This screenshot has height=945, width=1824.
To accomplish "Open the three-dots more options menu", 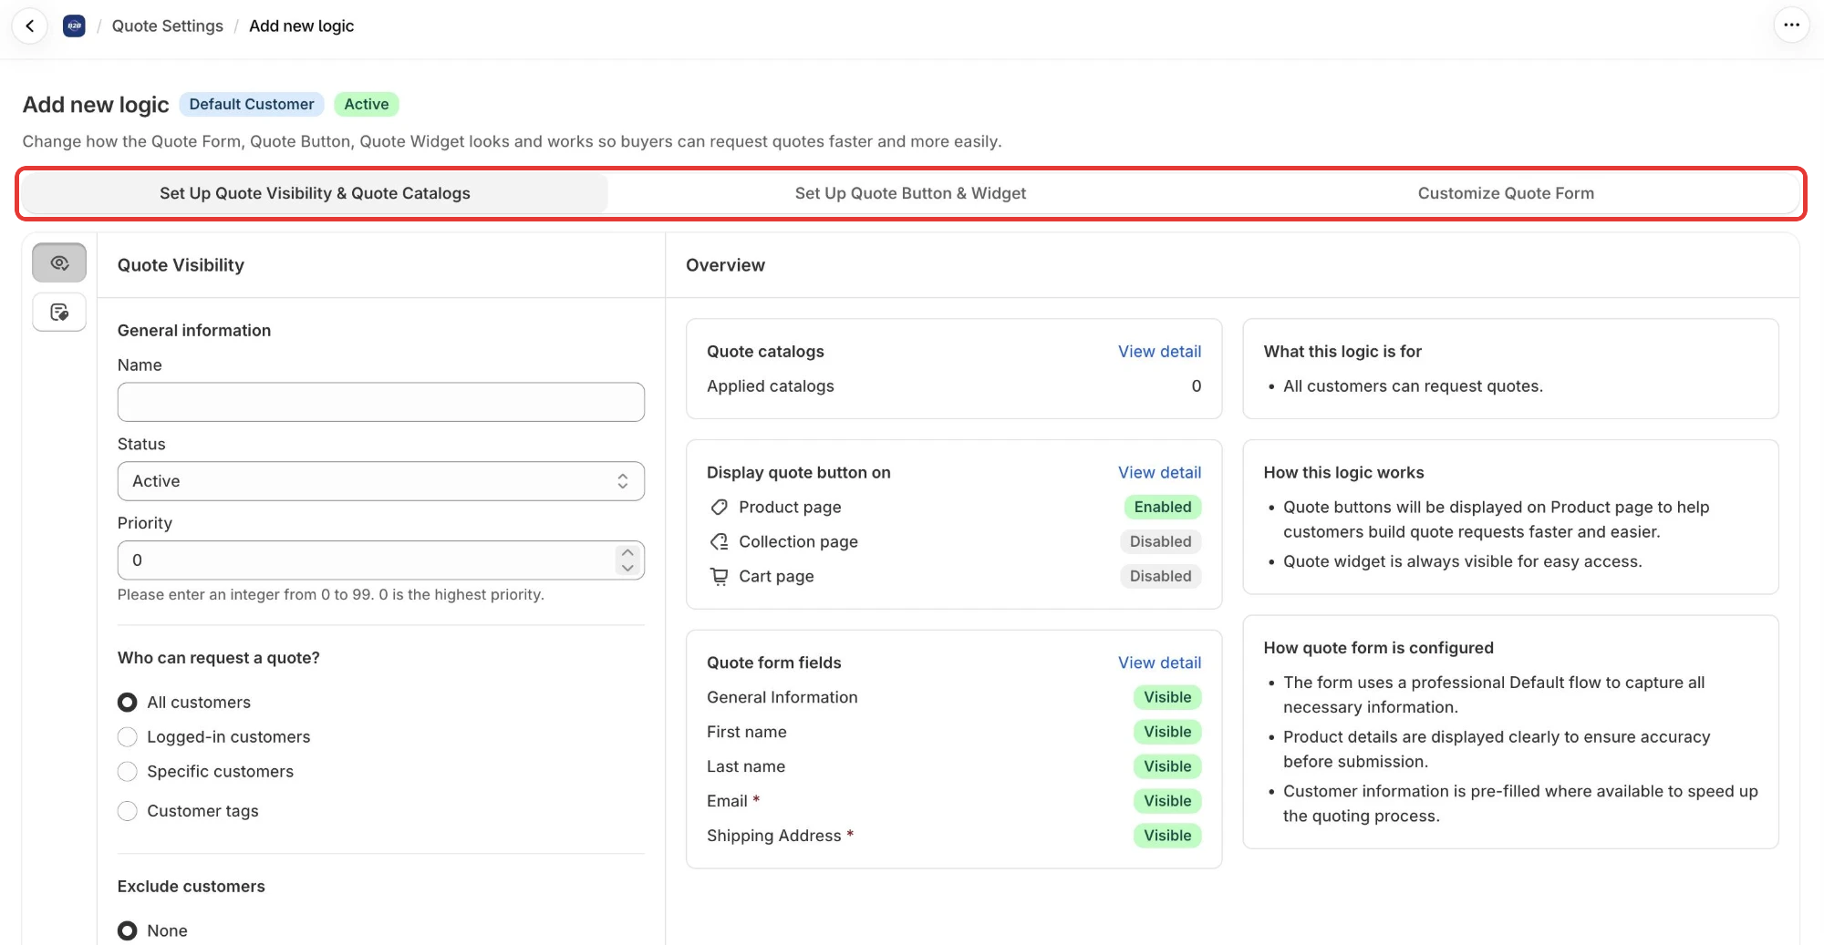I will click(1791, 26).
